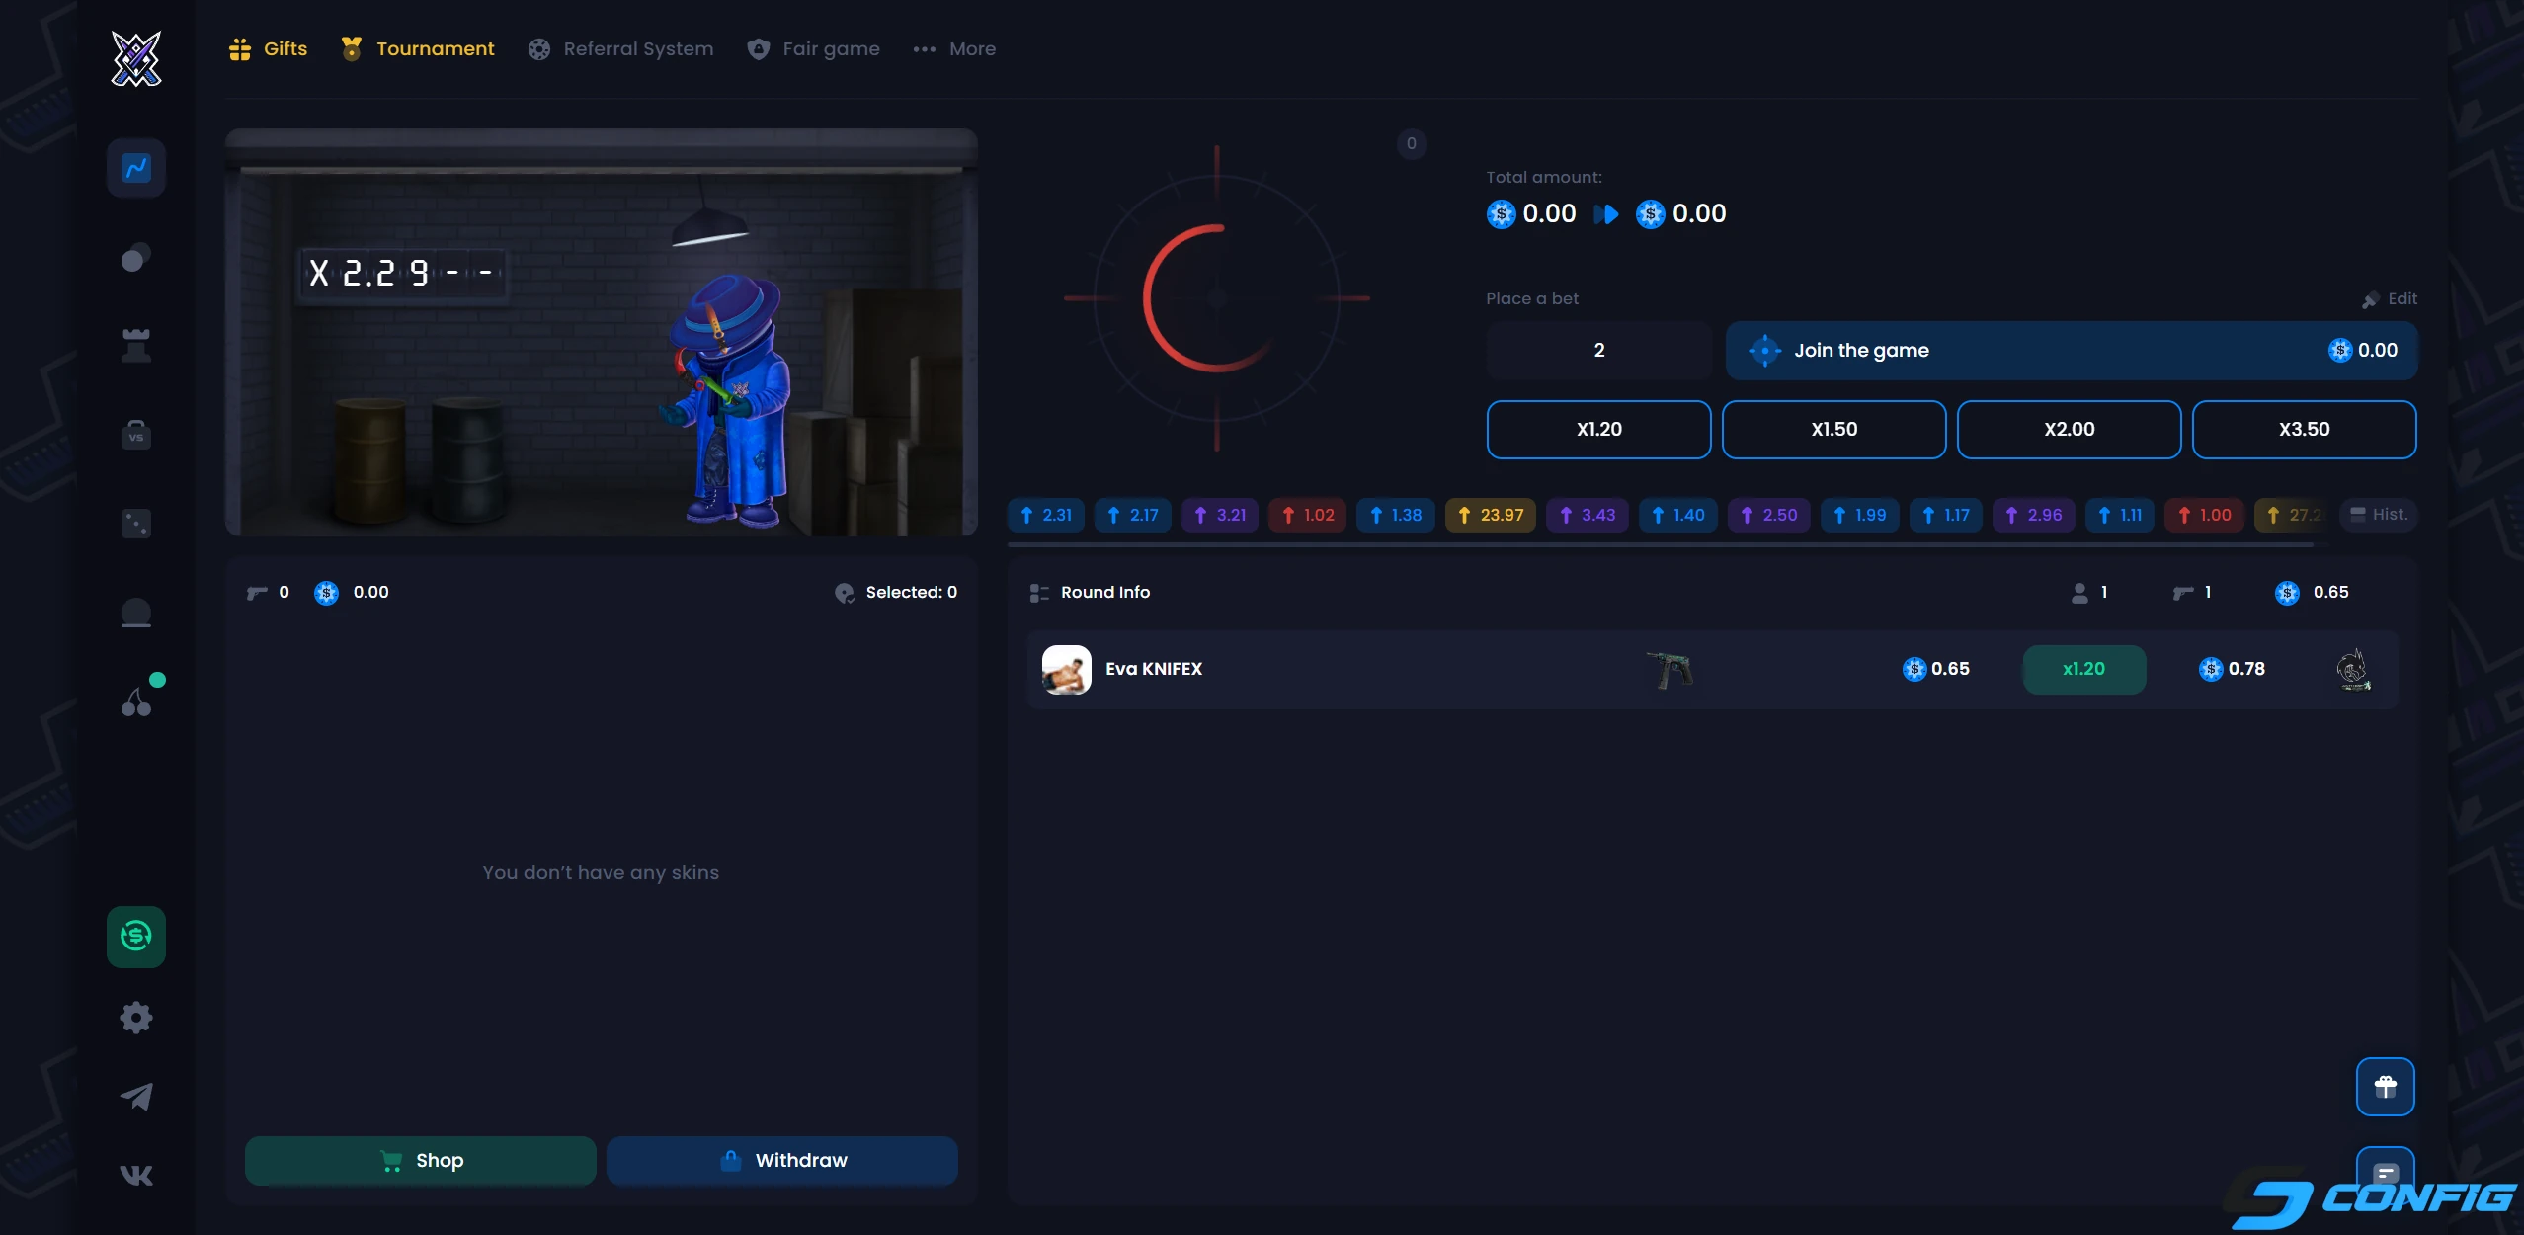Choose the X3.50 multiplier preset
Screen dimensions: 2524x1235
click(2304, 430)
